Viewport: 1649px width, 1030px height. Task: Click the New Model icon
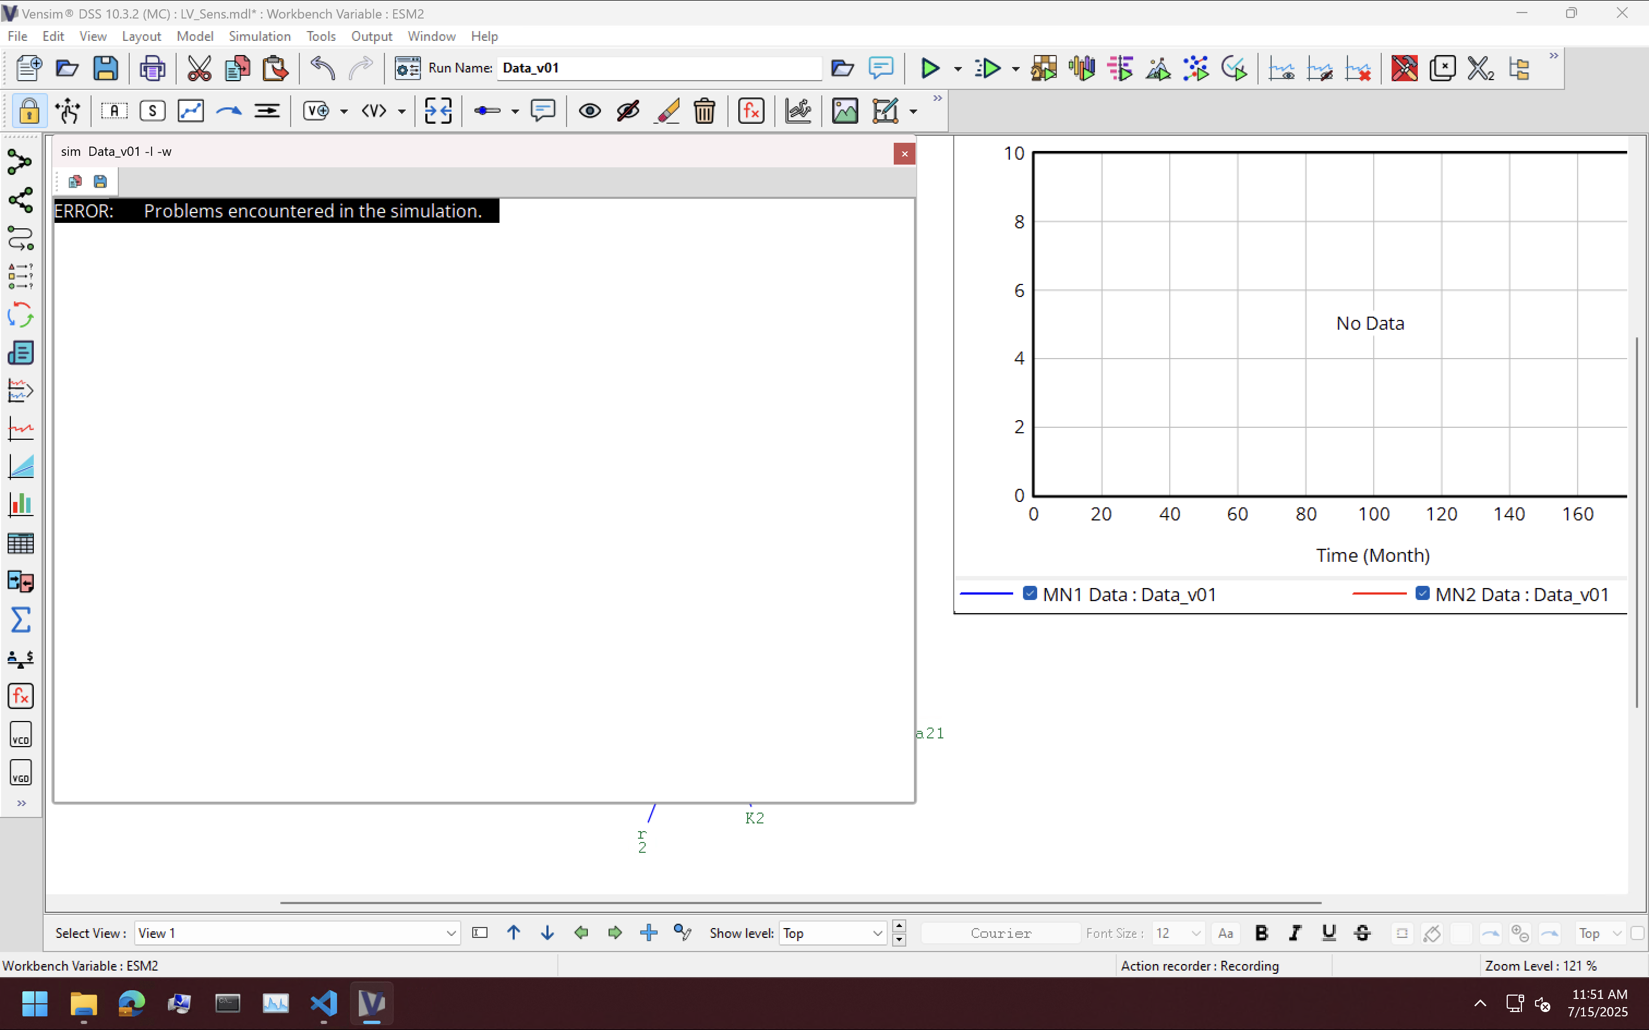click(28, 68)
